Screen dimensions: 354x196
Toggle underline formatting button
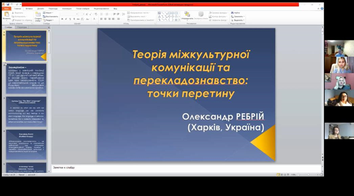[70, 19]
